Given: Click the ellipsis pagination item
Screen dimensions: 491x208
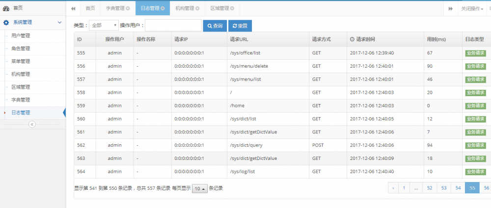Looking at the screenshot, I should click(416, 188).
